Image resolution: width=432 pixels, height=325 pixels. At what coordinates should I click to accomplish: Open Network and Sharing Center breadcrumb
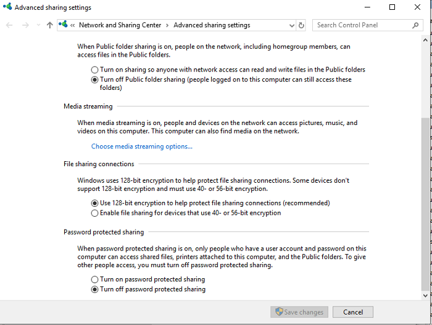[120, 25]
